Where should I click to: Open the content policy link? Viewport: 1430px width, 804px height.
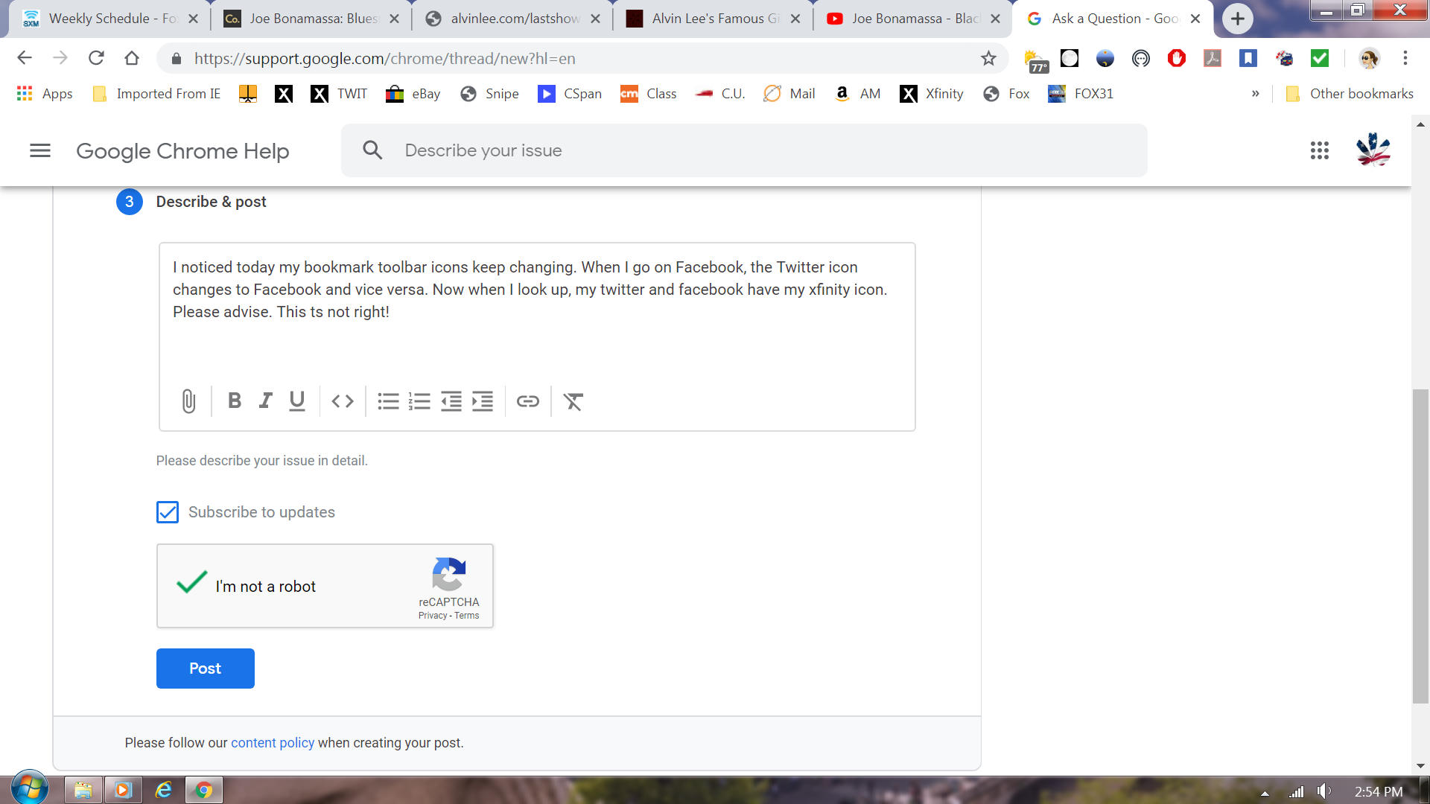click(x=273, y=742)
